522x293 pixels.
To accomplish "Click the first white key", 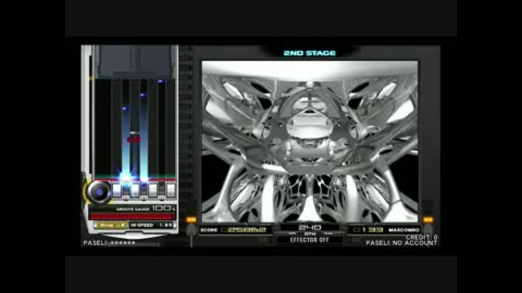I will click(x=116, y=190).
